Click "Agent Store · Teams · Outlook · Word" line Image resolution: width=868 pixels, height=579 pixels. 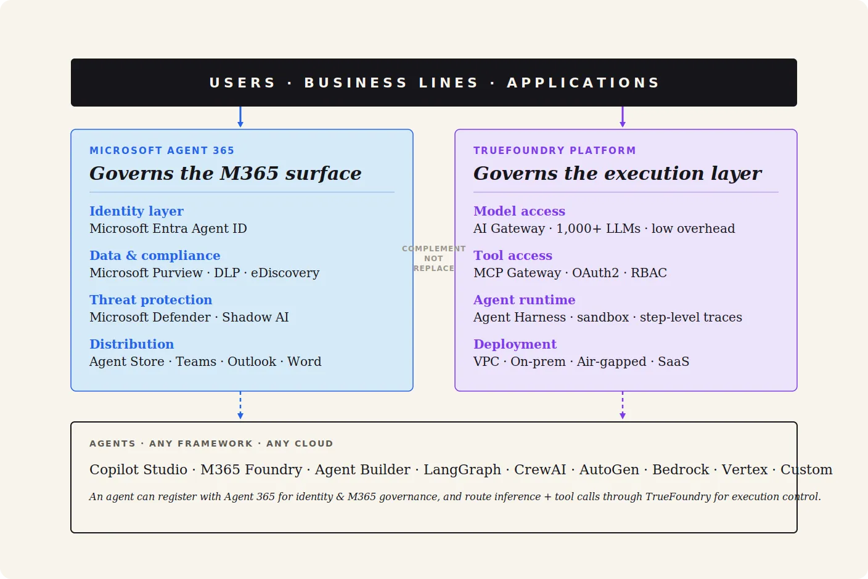click(205, 362)
